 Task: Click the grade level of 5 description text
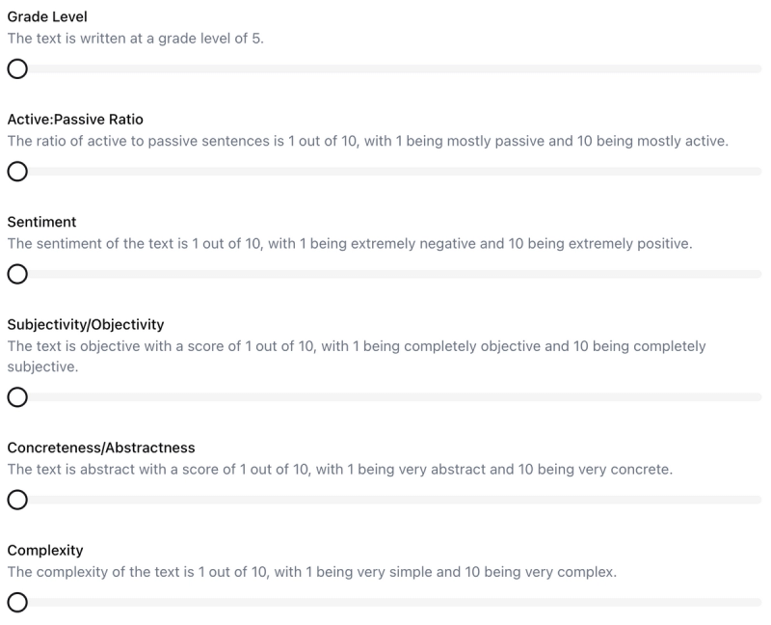coord(135,39)
